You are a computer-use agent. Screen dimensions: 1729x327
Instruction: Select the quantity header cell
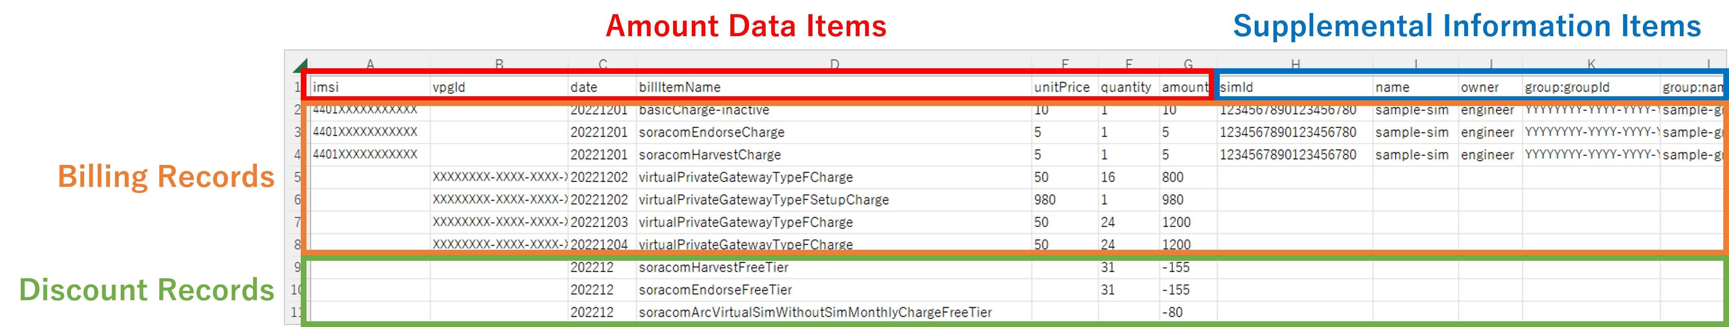point(1125,87)
